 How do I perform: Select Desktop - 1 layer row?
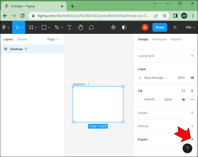(x=32, y=49)
